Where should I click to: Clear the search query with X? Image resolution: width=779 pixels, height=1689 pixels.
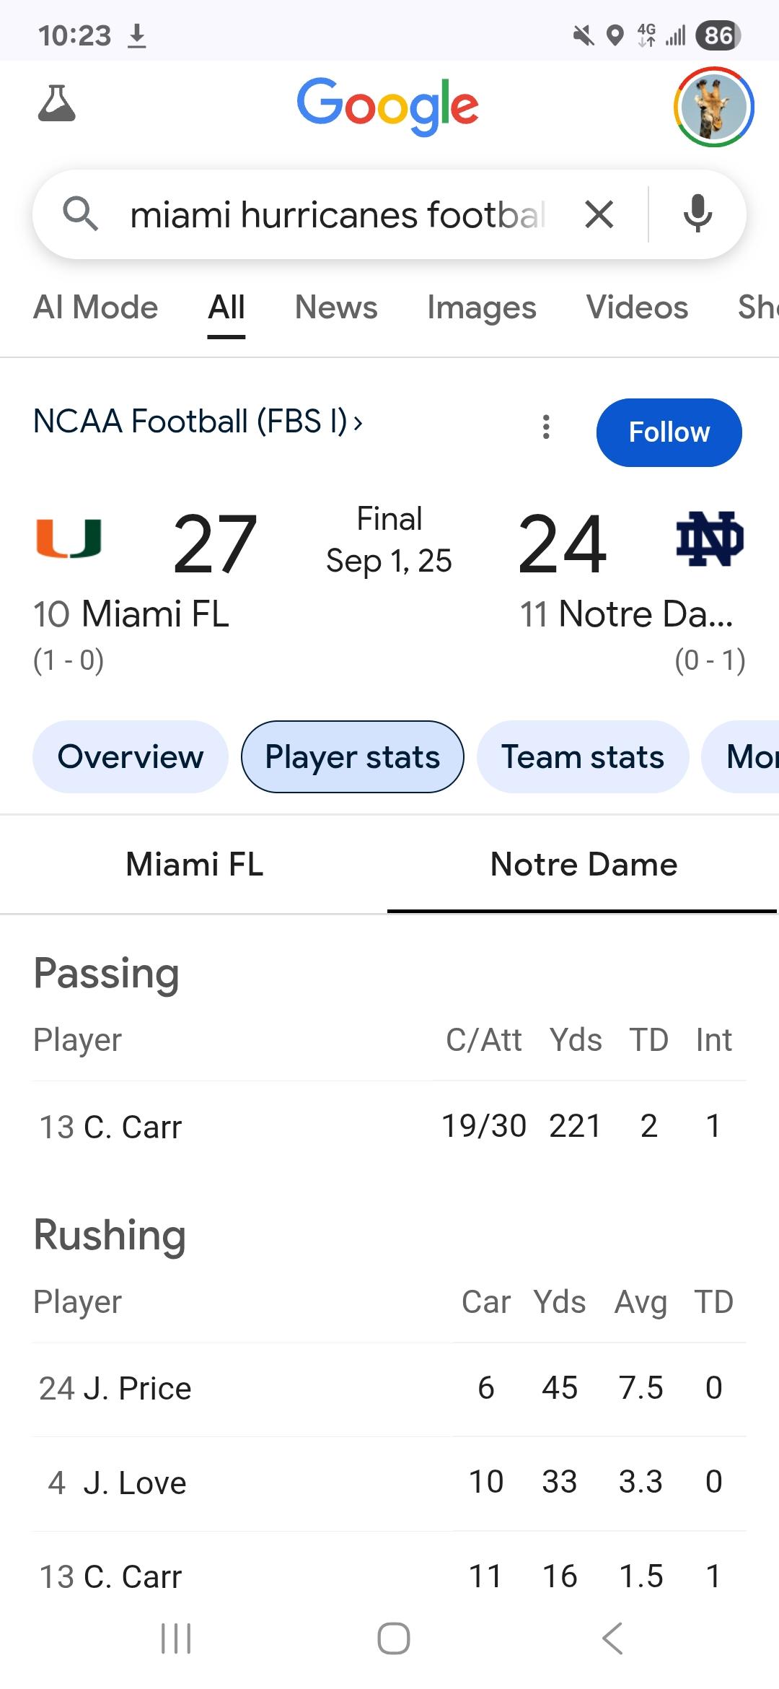point(599,214)
